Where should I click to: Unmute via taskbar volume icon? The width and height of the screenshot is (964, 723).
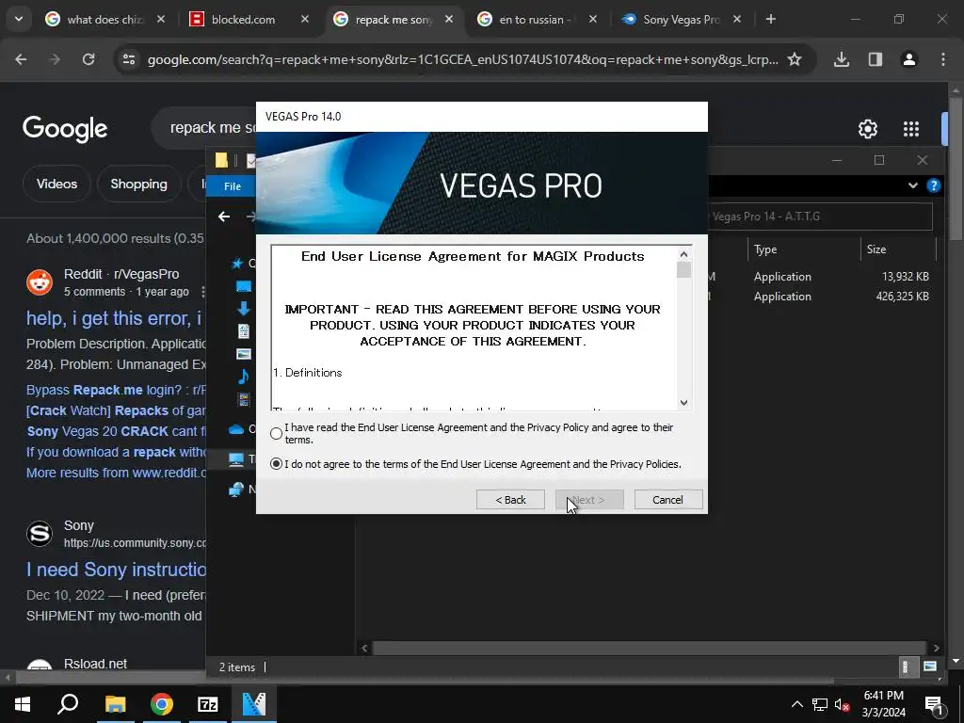click(843, 704)
